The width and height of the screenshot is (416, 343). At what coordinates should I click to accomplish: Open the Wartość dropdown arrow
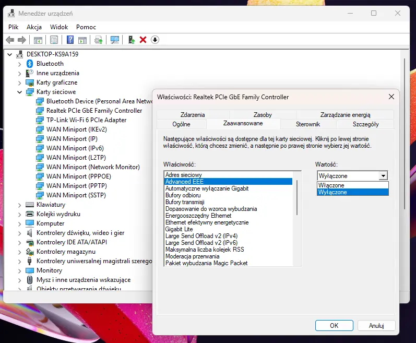tap(383, 175)
